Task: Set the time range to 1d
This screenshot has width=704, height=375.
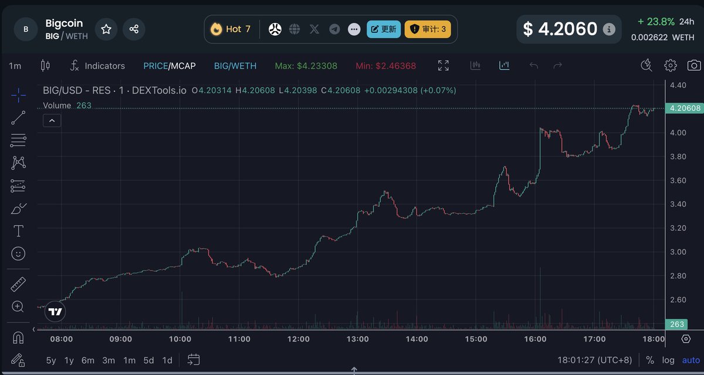Action: pyautogui.click(x=167, y=360)
